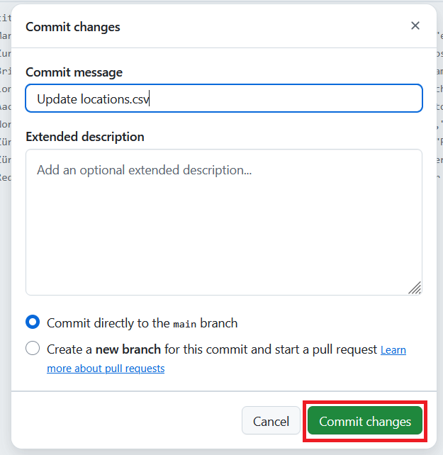Select the commit directly to main radio button
This screenshot has height=455, width=443.
pos(33,322)
